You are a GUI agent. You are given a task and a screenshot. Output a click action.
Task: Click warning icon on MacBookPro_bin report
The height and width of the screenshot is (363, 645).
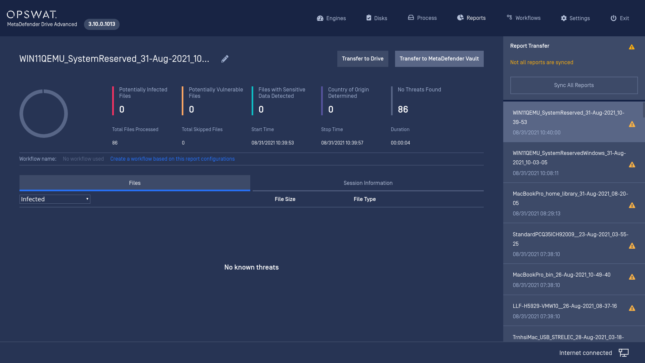tap(632, 277)
